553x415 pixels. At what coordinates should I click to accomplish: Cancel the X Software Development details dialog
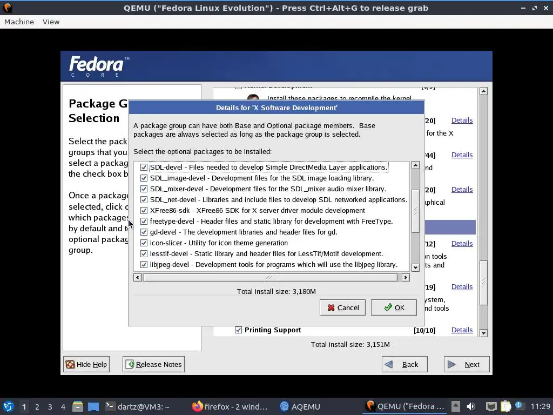(x=342, y=307)
